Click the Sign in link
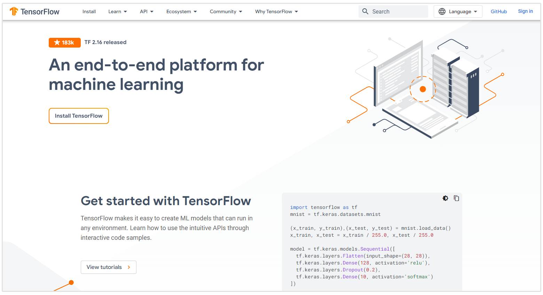Image resolution: width=543 pixels, height=295 pixels. 525,11
